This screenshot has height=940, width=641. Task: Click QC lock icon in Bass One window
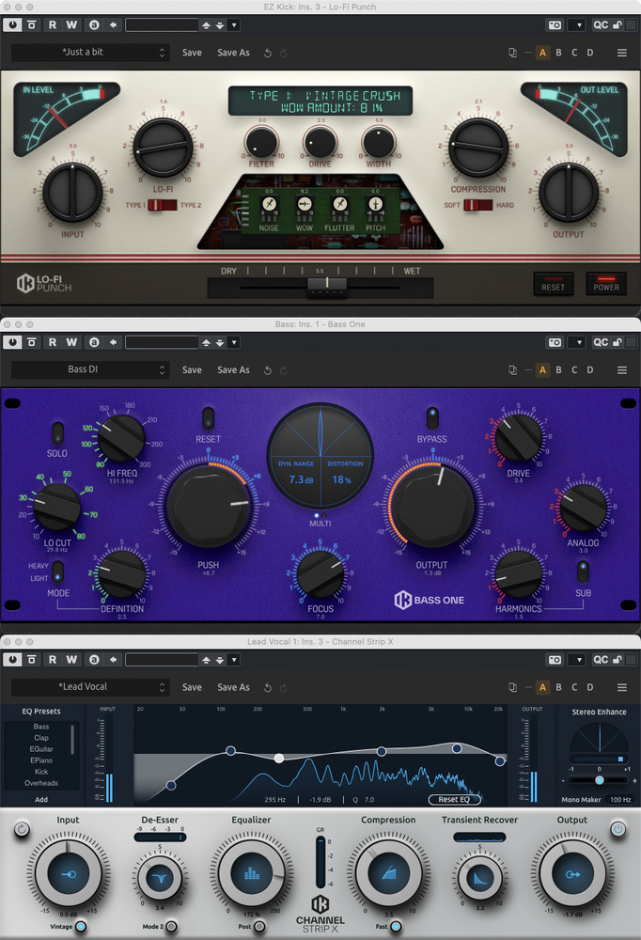click(617, 342)
